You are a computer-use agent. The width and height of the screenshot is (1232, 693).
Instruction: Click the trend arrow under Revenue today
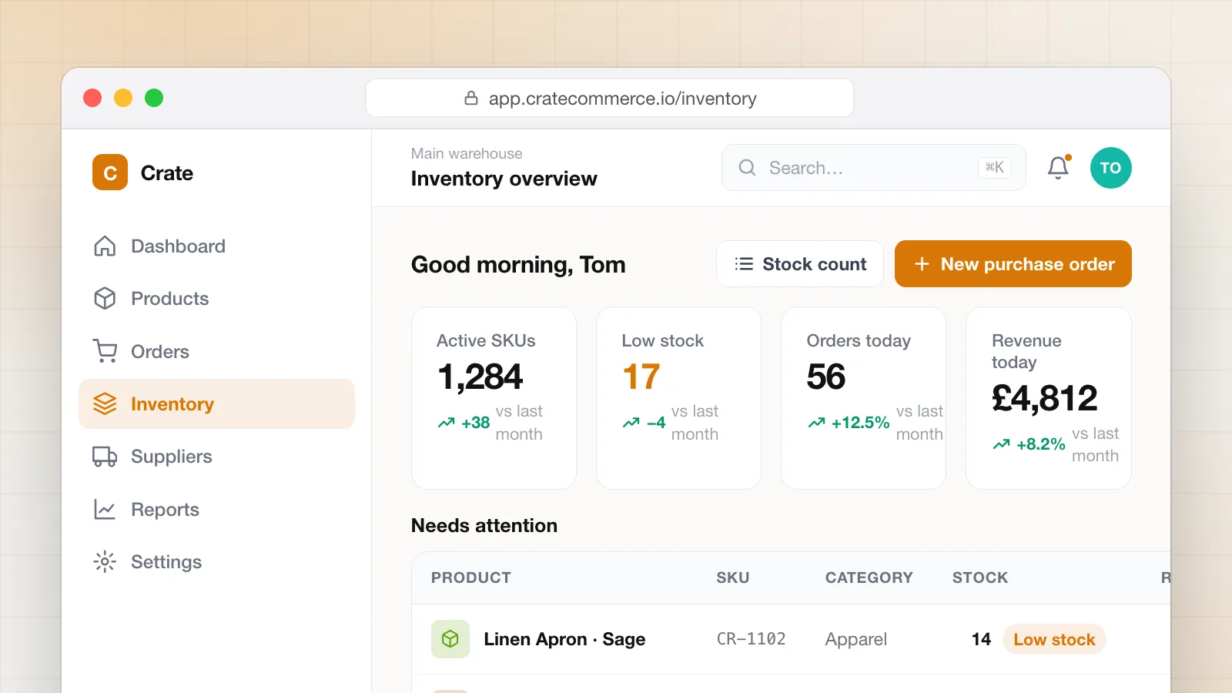(1002, 444)
